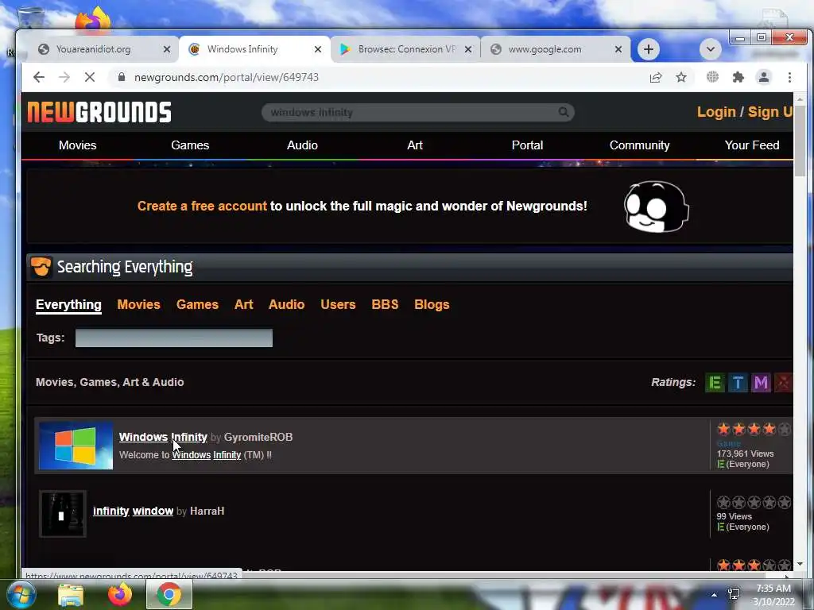
Task: Click the Chrome taskbar icon
Action: [x=169, y=594]
